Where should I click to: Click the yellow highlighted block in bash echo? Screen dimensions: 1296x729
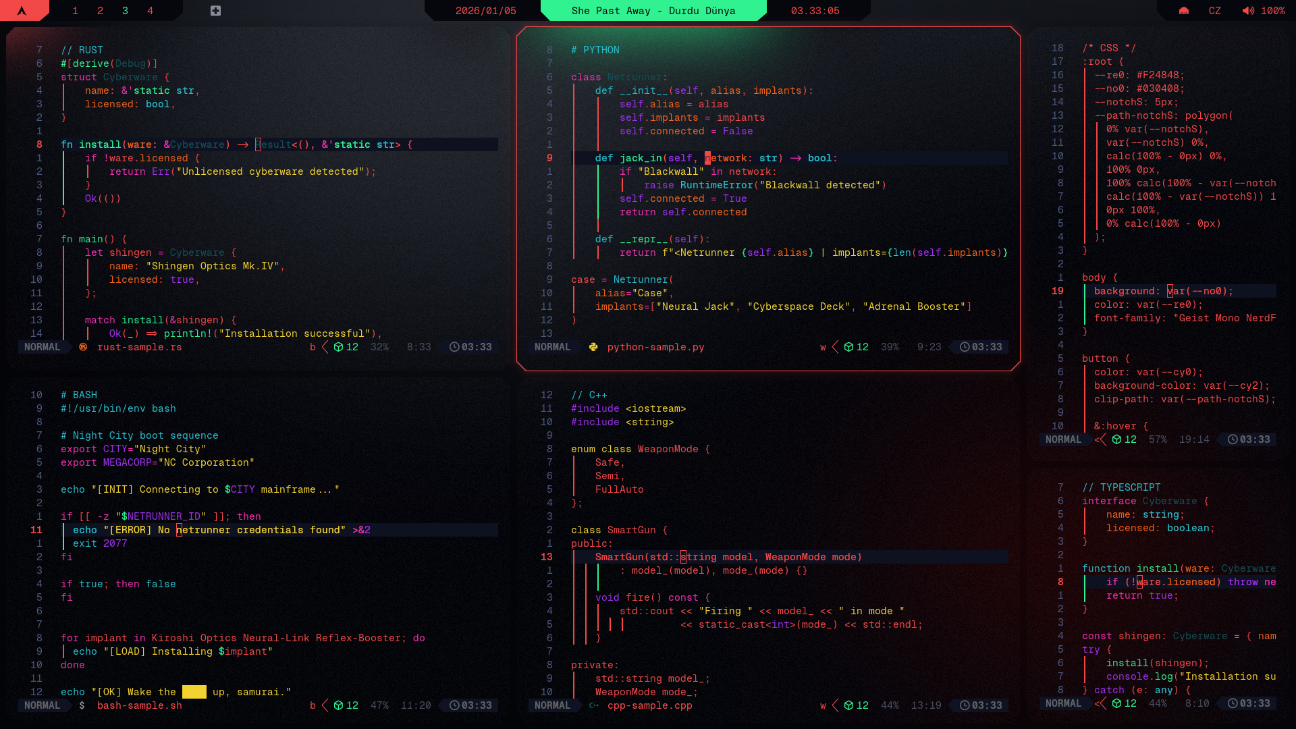pos(194,692)
